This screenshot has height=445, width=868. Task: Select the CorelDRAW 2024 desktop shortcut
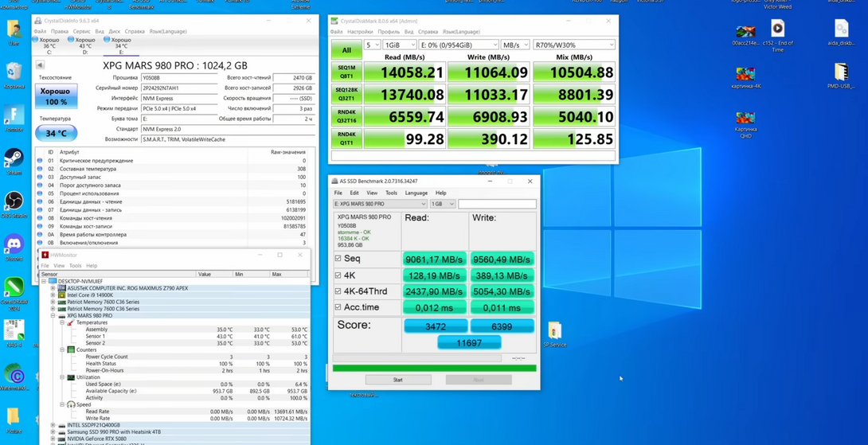14,292
